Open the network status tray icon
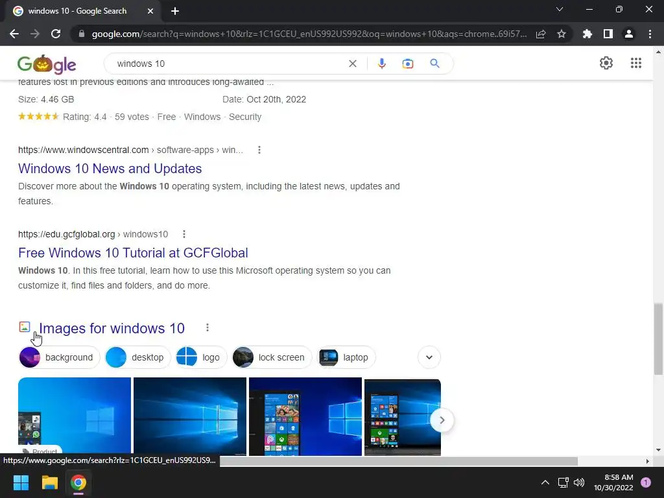The image size is (664, 498). coord(563,482)
